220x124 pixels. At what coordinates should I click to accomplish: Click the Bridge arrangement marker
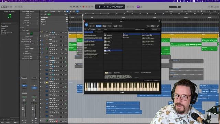[209, 17]
